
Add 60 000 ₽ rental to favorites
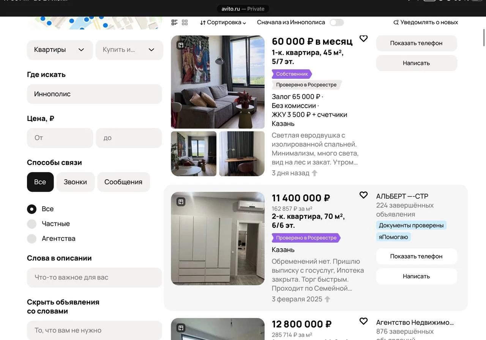[x=363, y=39]
